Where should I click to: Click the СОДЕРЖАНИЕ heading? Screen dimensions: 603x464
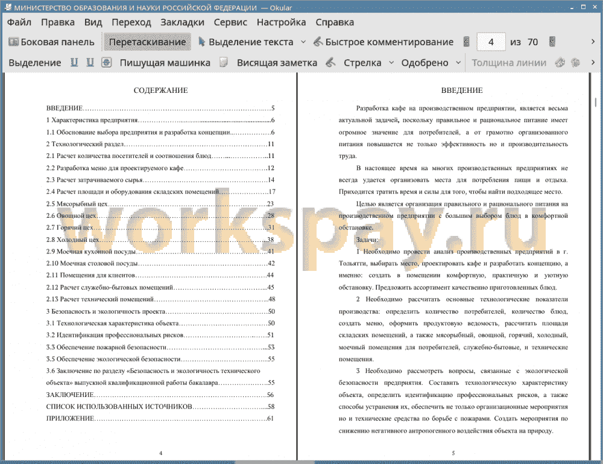[161, 91]
